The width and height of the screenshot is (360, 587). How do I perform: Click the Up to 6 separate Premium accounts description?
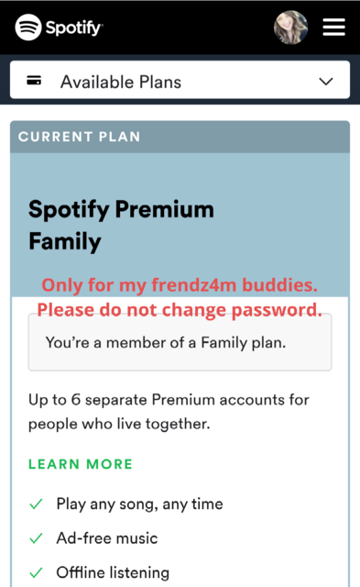(169, 412)
